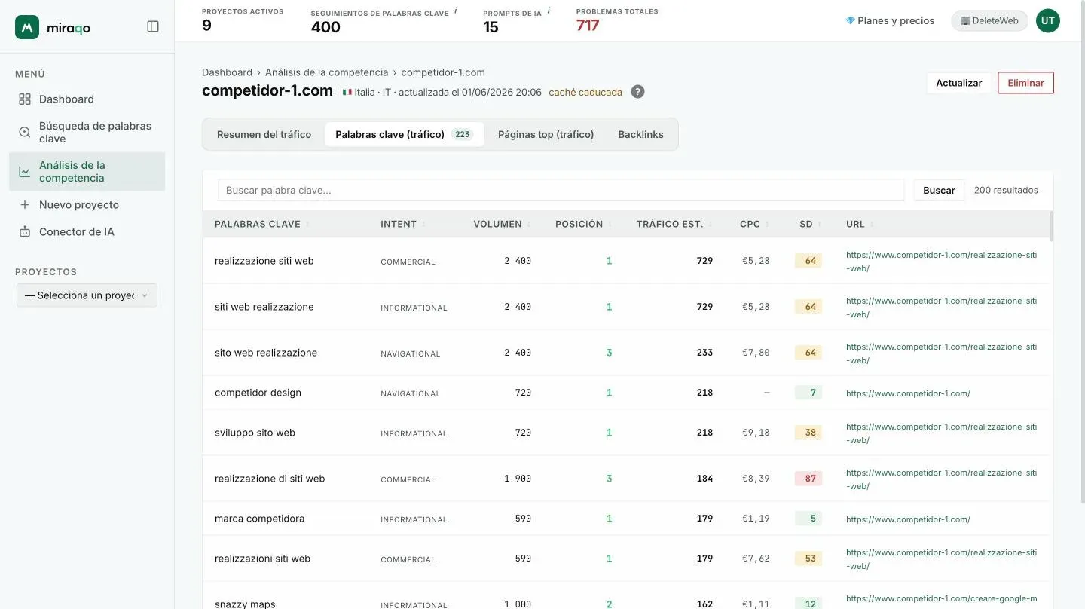Sort by the Posición column header
The height and width of the screenshot is (609, 1085).
583,224
